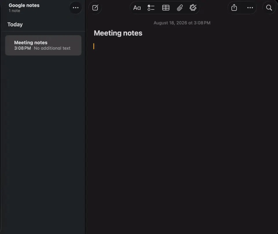Screen dimensions: 278x234
Task: Open the note's more options ellipsis
Action: tap(250, 8)
